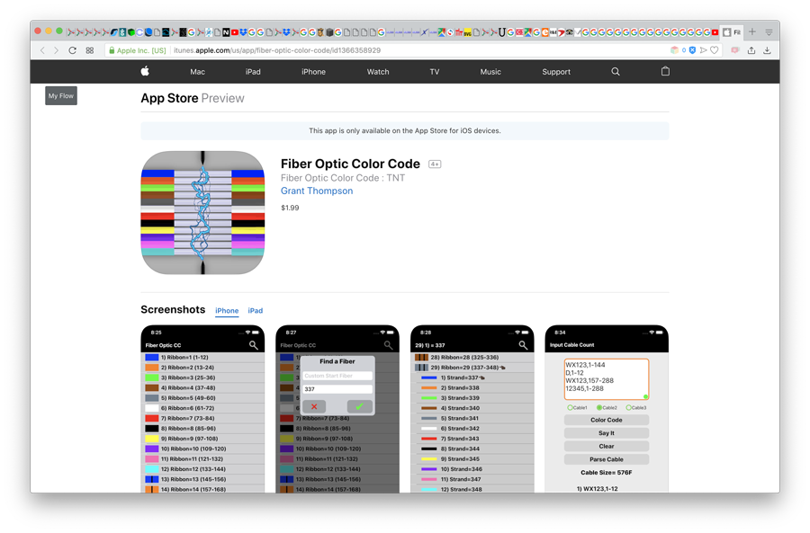Click the Custom Start Fiber field
Image resolution: width=810 pixels, height=533 pixels.
(x=337, y=376)
